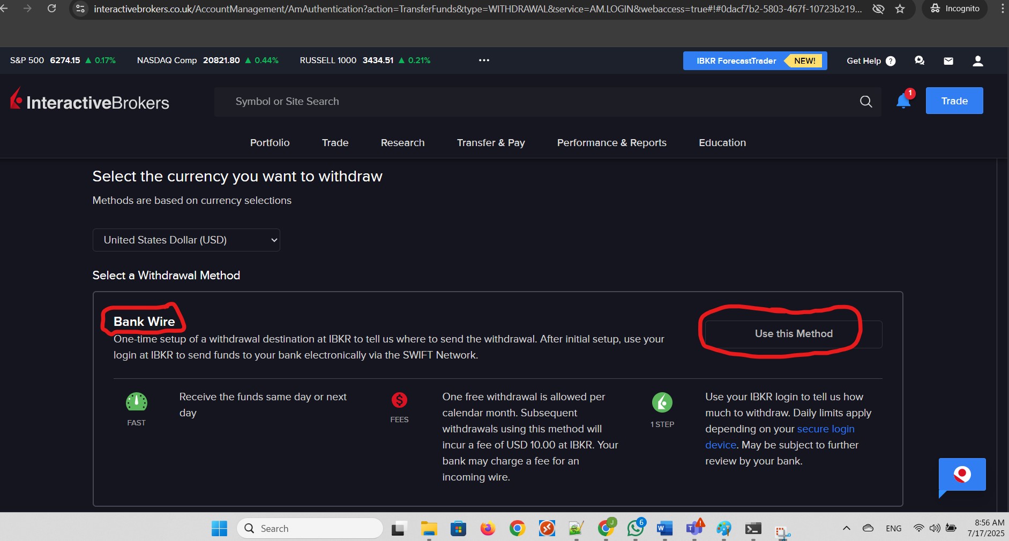The width and height of the screenshot is (1009, 541).
Task: Click the FEES dollar icon
Action: pos(399,400)
